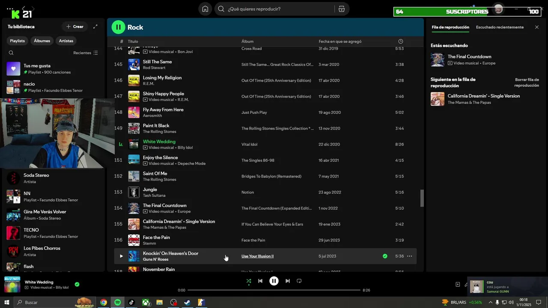Screen dimensions: 548x308
Task: Open Steam from the taskbar
Action: coord(187,302)
